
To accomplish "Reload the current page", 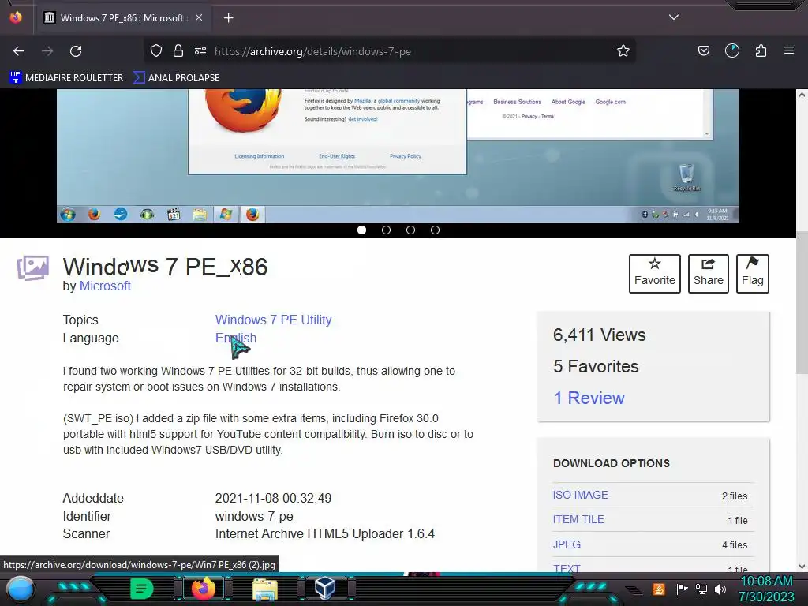I will coord(76,51).
